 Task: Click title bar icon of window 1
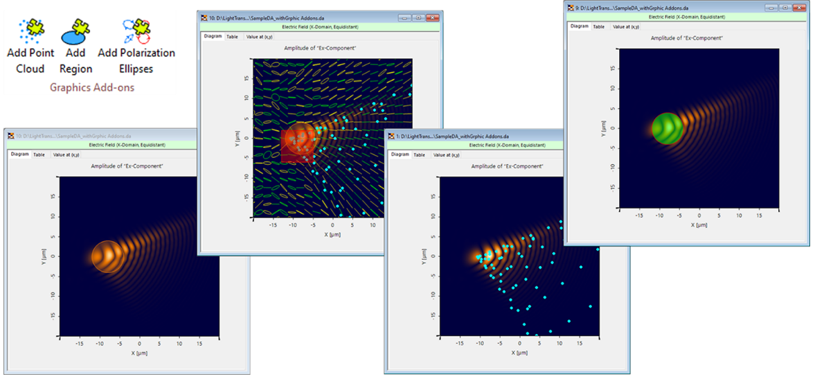[390, 136]
